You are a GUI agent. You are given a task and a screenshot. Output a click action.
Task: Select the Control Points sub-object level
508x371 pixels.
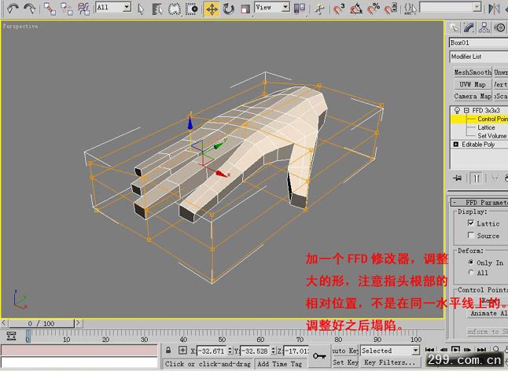point(492,119)
